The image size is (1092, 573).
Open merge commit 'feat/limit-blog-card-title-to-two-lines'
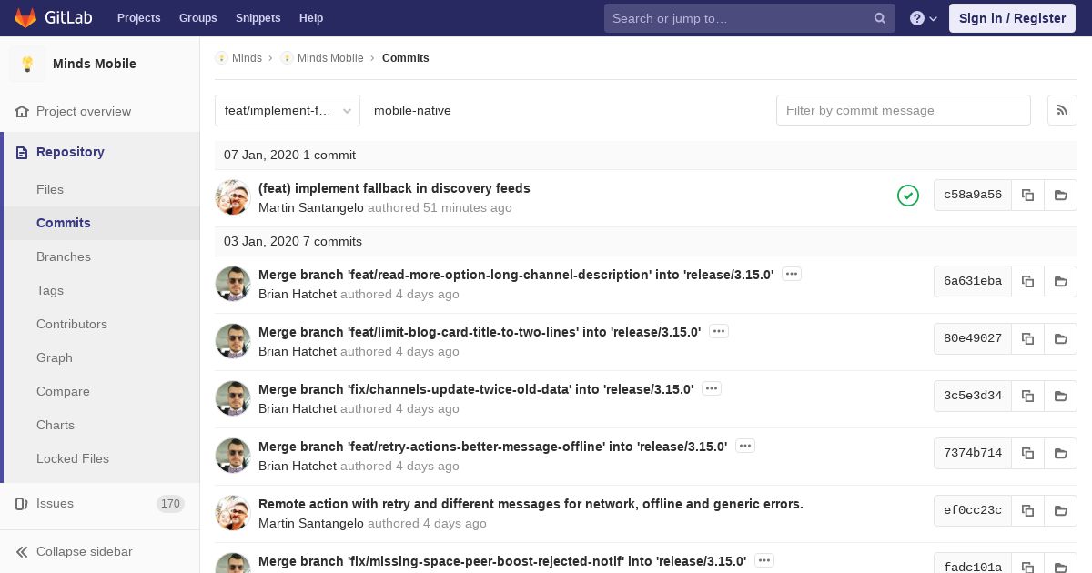click(480, 332)
